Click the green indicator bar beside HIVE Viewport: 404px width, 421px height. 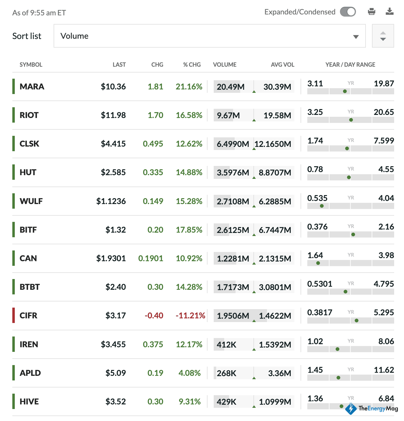14,401
